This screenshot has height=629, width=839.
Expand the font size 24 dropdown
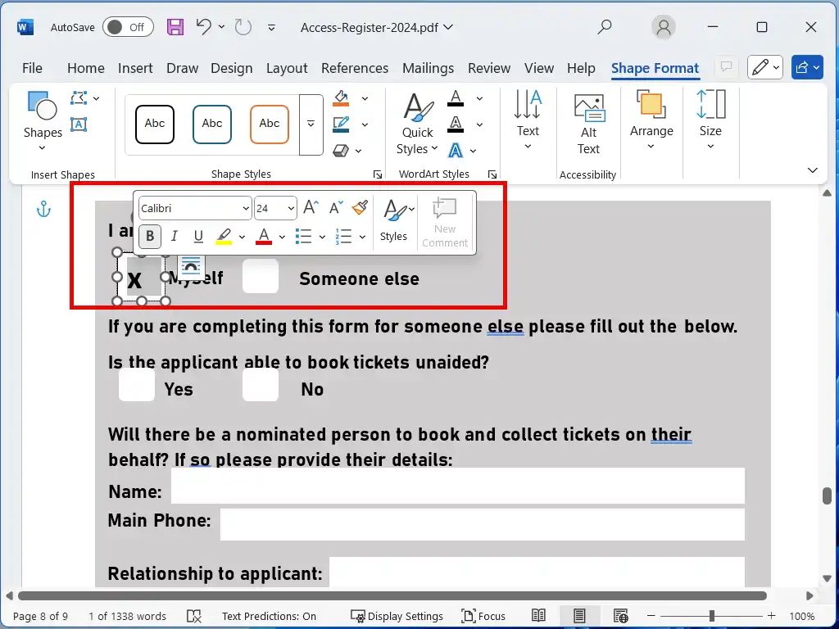click(291, 209)
